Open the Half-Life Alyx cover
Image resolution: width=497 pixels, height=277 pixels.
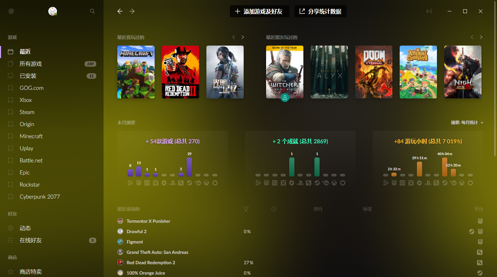click(329, 72)
